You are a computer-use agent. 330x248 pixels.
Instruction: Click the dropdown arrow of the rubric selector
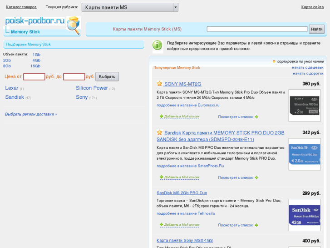[x=176, y=7]
